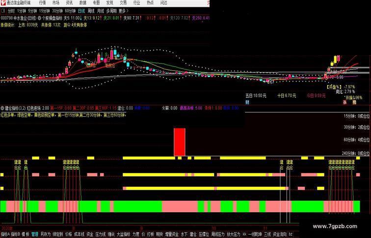Select the 周线 weekly period tab
This screenshot has height=238, width=371.
coord(91,11)
